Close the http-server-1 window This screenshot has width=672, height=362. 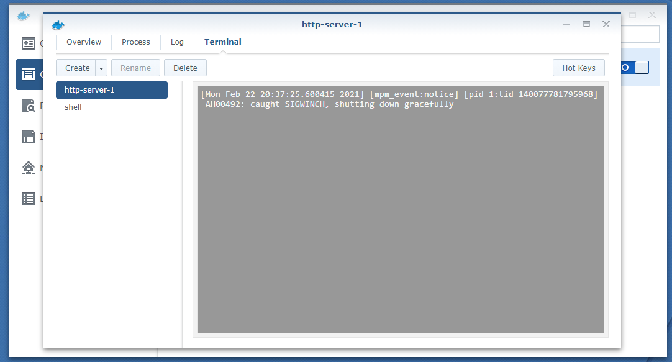[606, 24]
